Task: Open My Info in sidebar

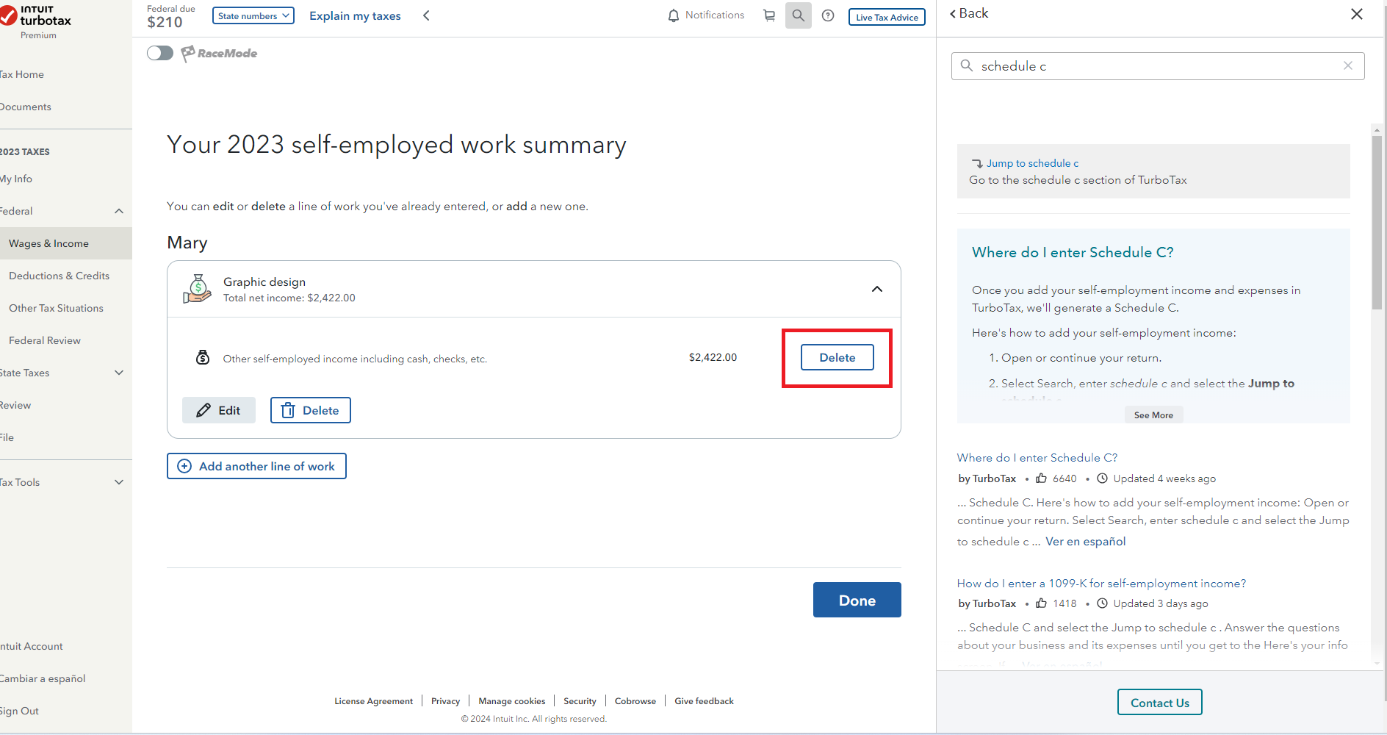Action: [16, 179]
